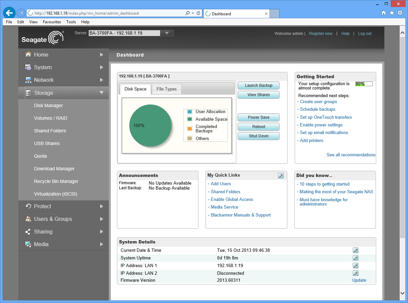Screen dimensions: 408x303
Task: Open the Server selection dropdown
Action: 167,33
